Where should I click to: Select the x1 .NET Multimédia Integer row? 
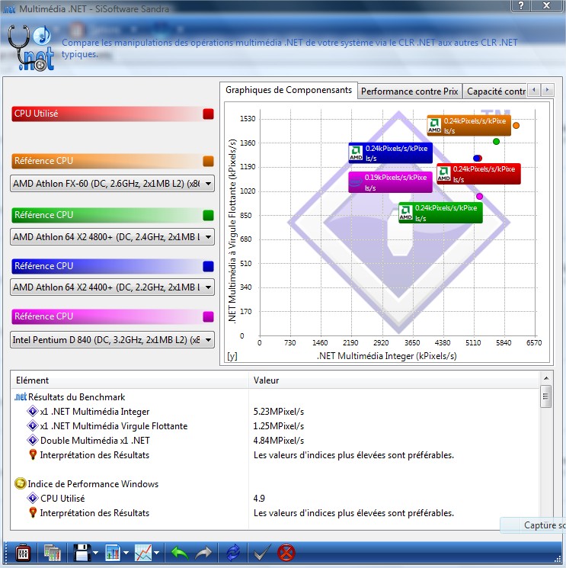click(x=88, y=412)
